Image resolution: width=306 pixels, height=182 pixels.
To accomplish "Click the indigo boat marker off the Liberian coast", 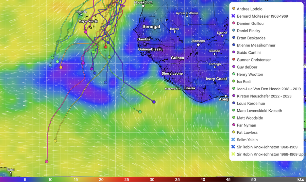I will point(154,102).
